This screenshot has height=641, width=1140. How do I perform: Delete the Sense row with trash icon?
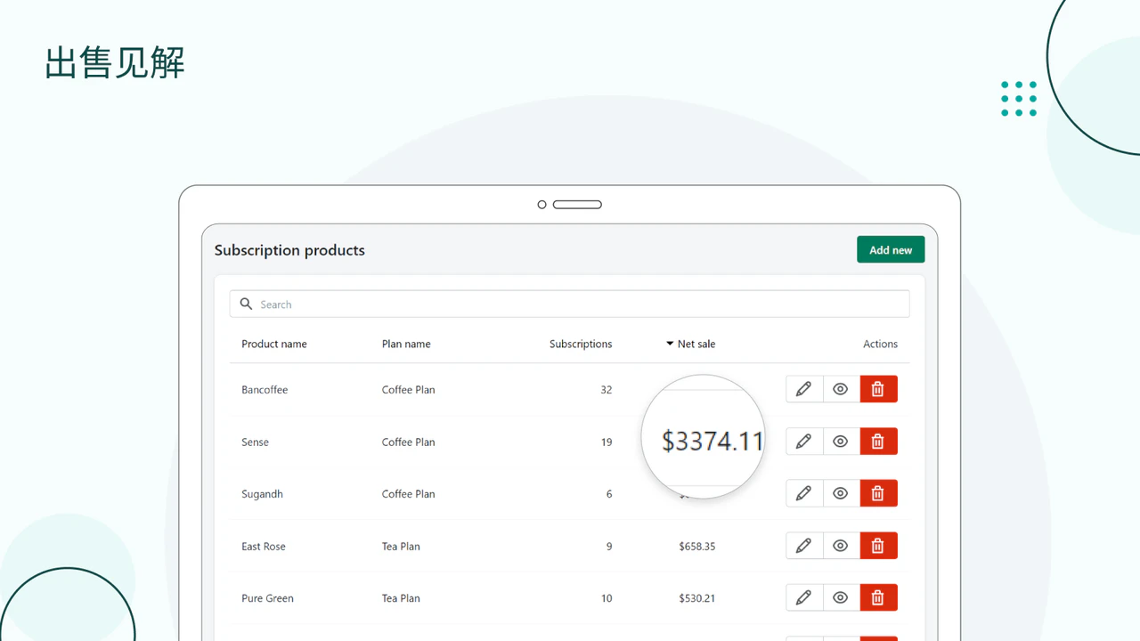(x=878, y=442)
